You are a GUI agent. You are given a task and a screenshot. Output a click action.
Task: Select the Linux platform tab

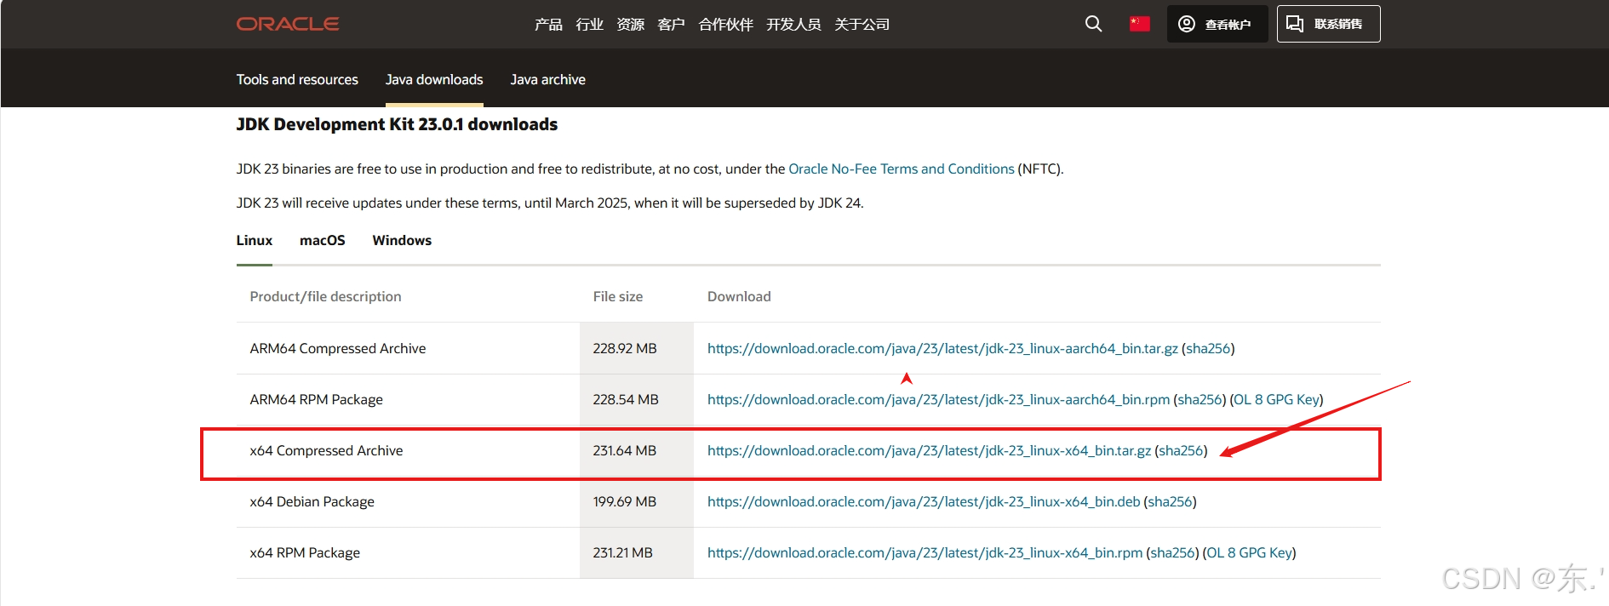(x=255, y=240)
